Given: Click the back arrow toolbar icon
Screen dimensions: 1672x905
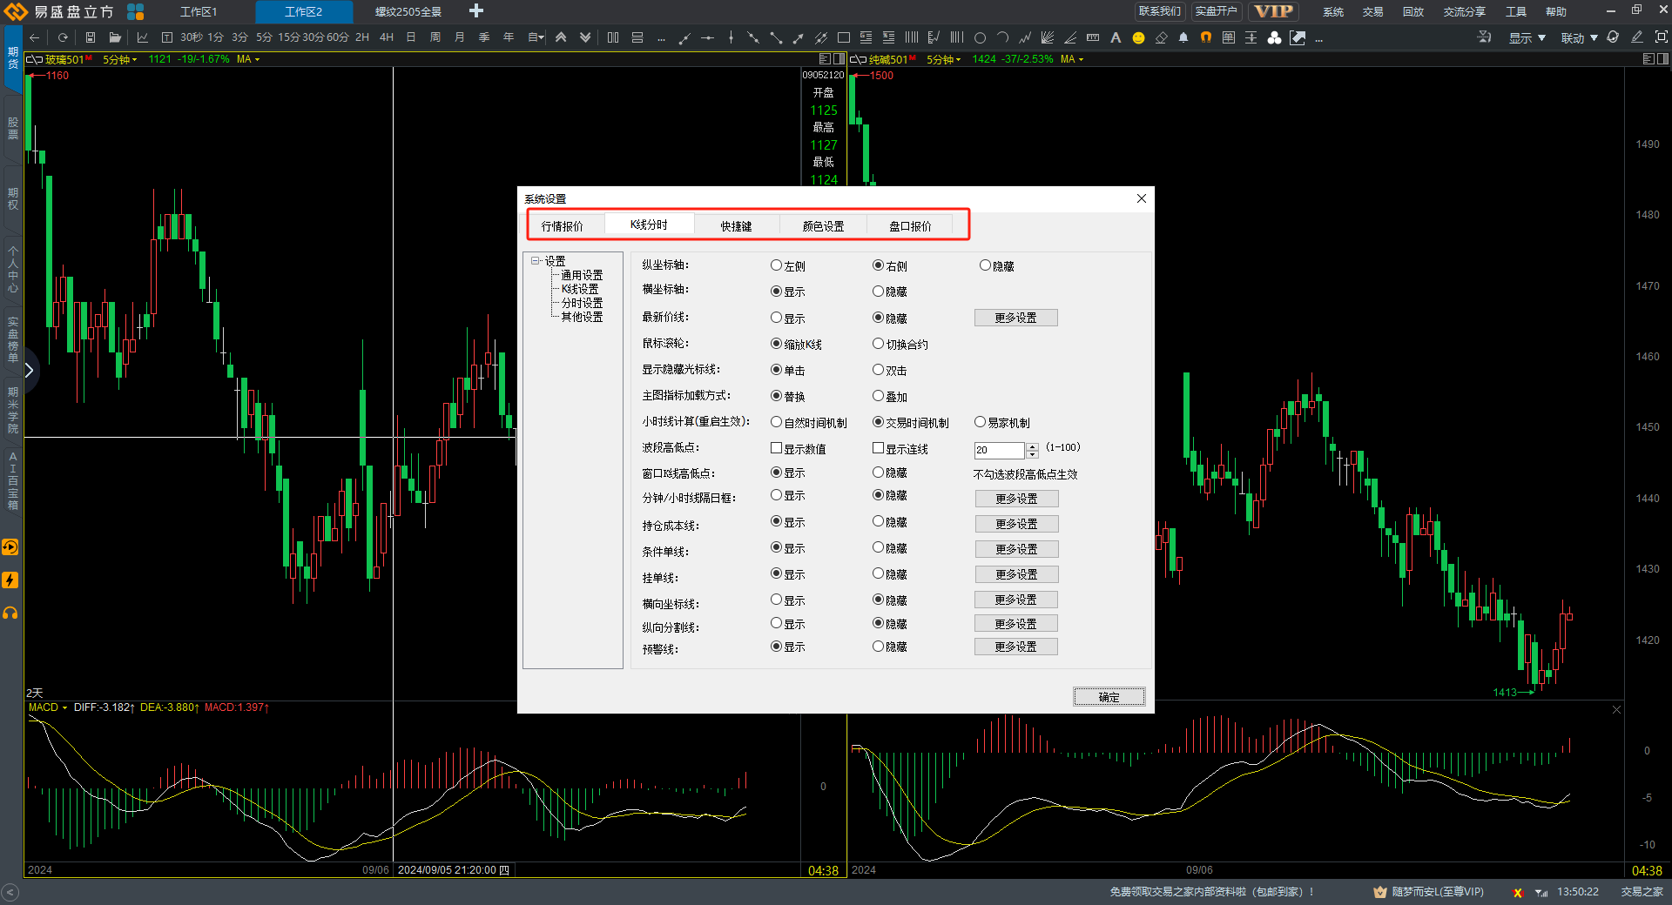Looking at the screenshot, I should pos(35,37).
